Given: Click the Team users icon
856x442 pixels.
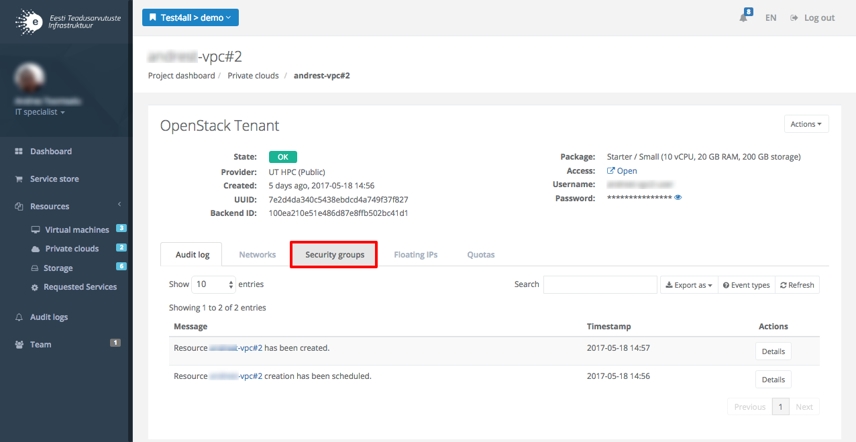Looking at the screenshot, I should 19,345.
